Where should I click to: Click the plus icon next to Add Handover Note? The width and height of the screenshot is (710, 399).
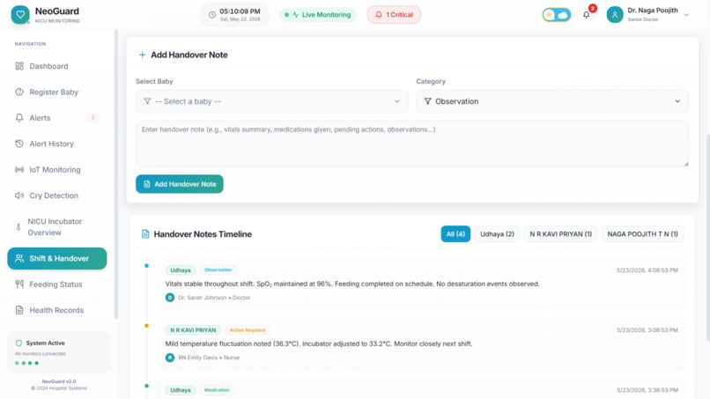click(x=142, y=55)
